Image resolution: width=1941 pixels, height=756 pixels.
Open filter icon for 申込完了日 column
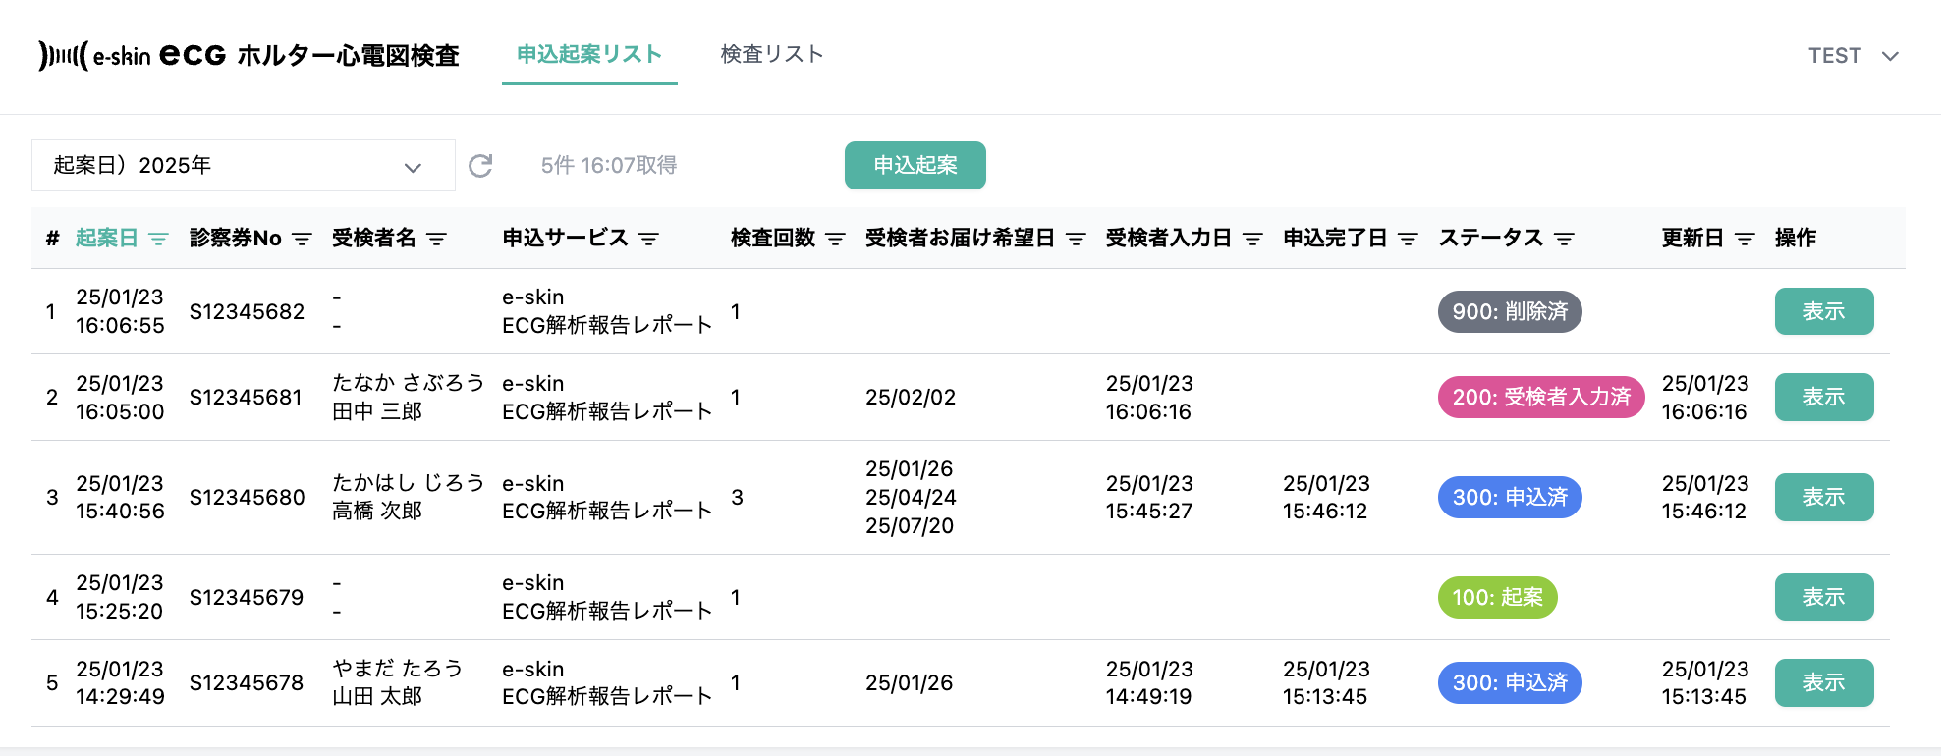1408,239
